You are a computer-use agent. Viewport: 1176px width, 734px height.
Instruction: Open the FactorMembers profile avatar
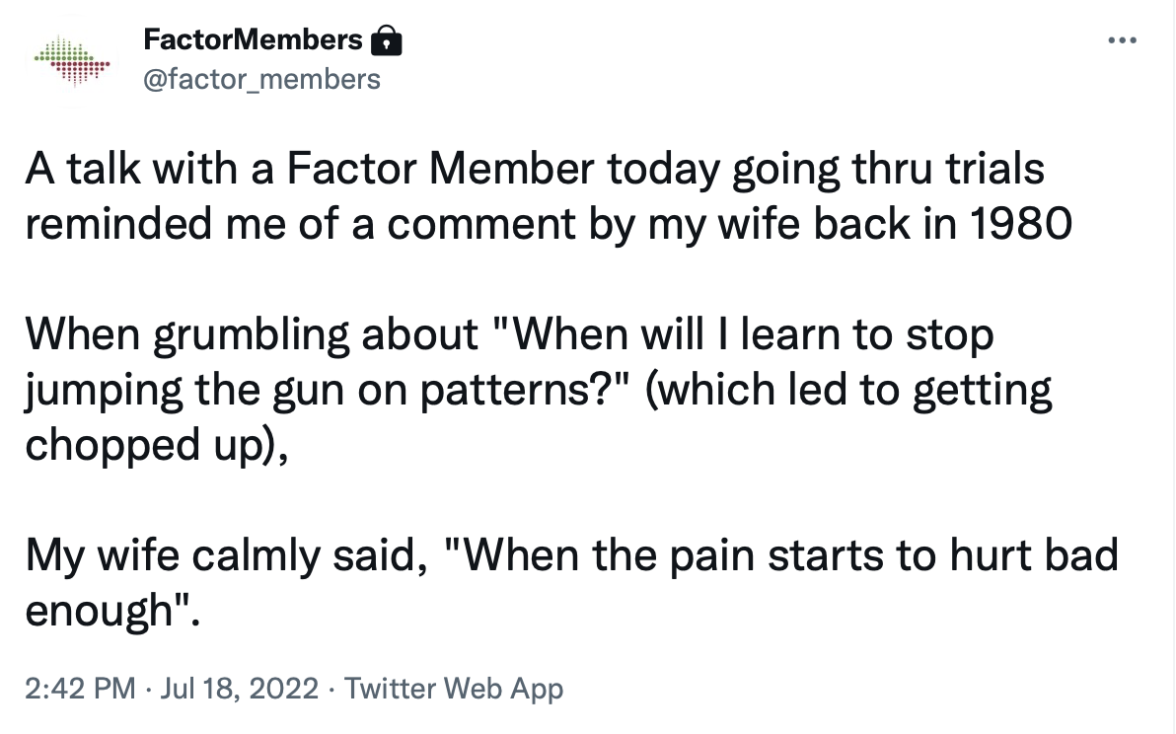(73, 60)
